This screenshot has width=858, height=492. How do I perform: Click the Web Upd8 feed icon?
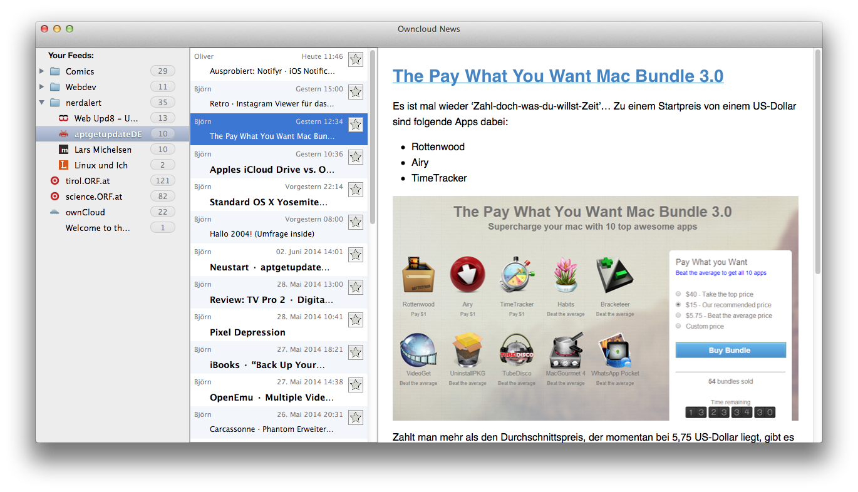[x=63, y=118]
